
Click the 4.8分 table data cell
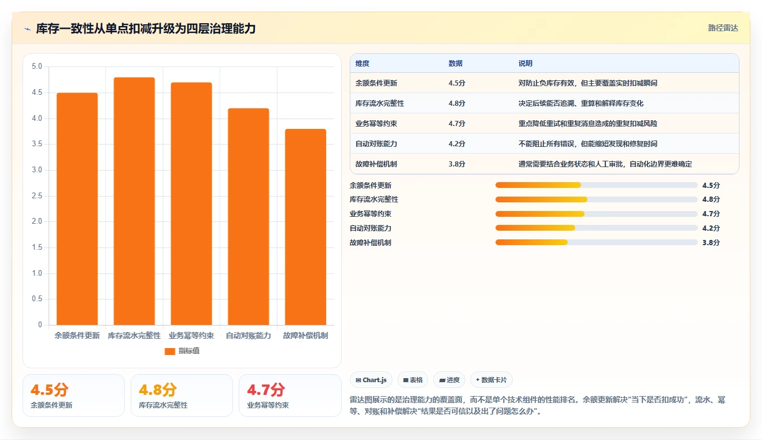click(x=457, y=103)
